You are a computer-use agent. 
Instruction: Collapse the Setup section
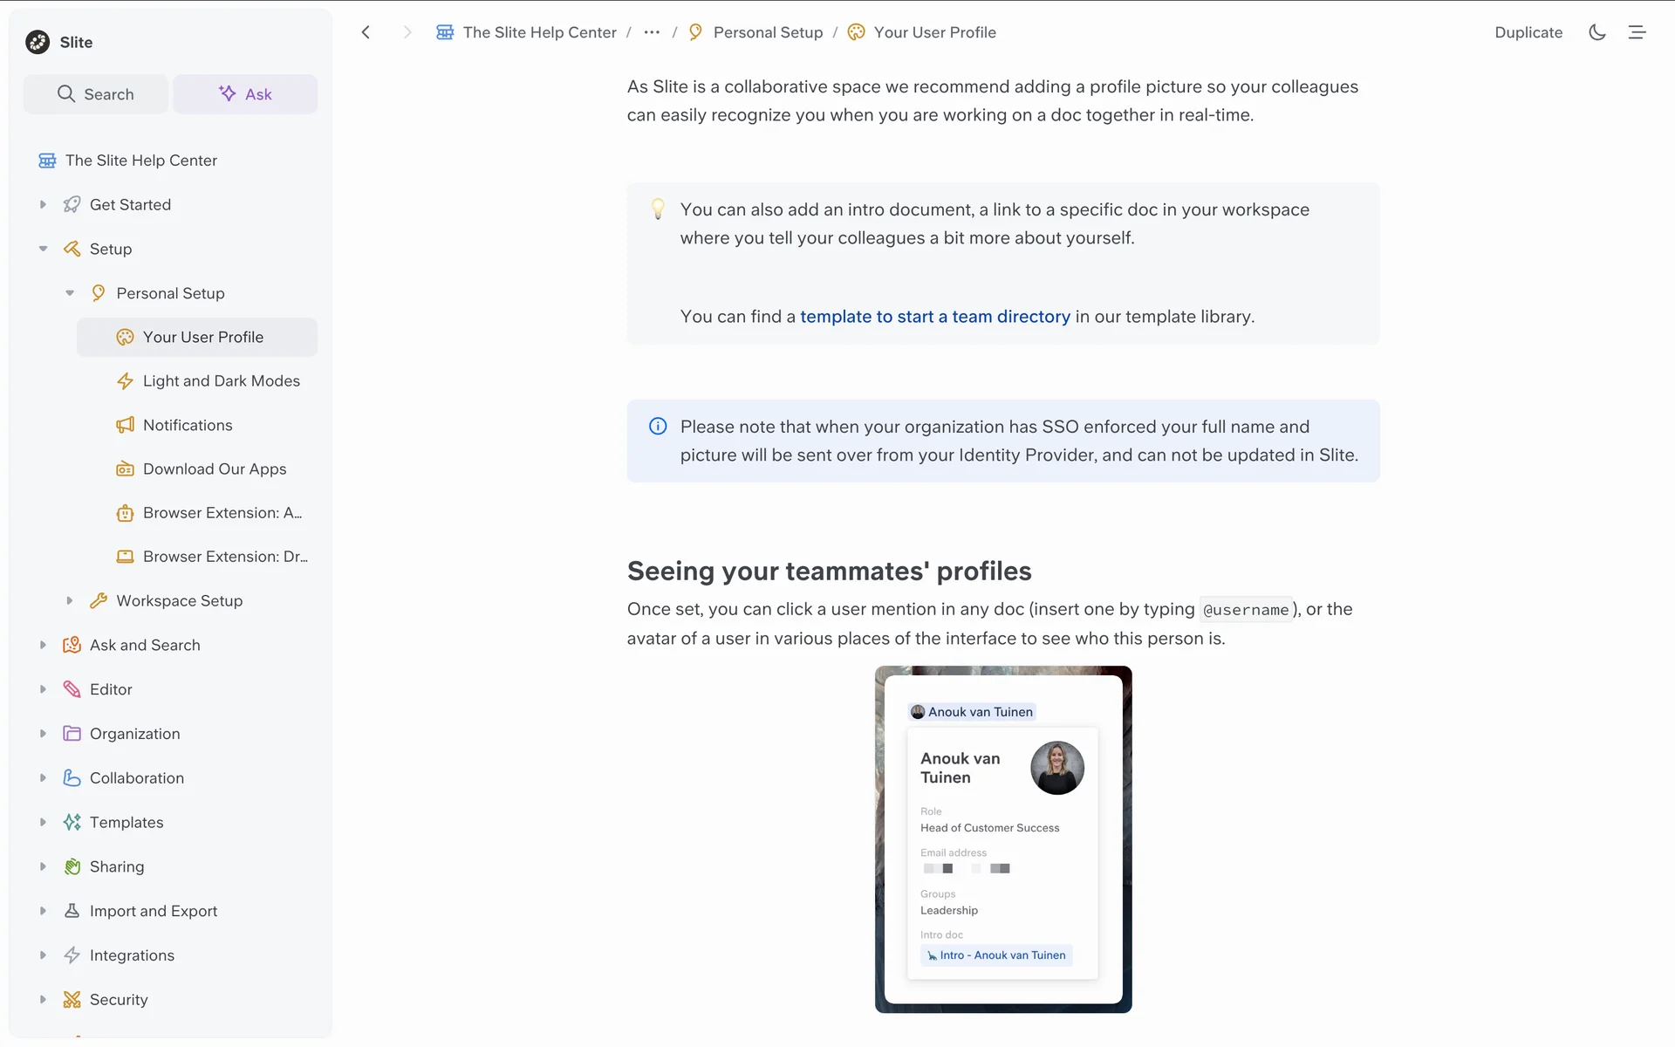[43, 249]
